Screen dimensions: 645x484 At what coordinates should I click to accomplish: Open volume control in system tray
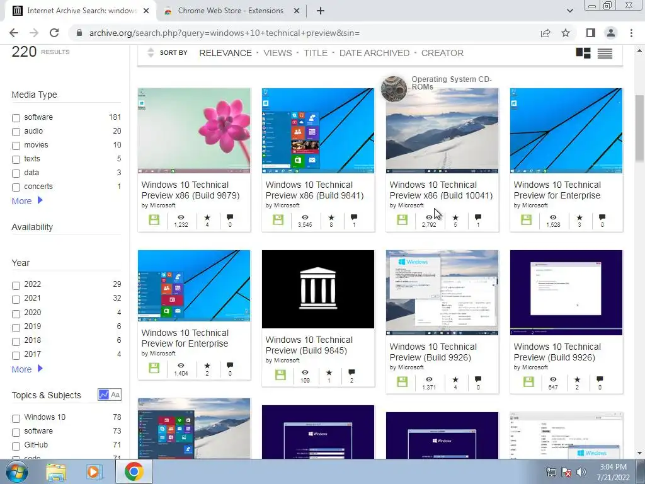(581, 471)
